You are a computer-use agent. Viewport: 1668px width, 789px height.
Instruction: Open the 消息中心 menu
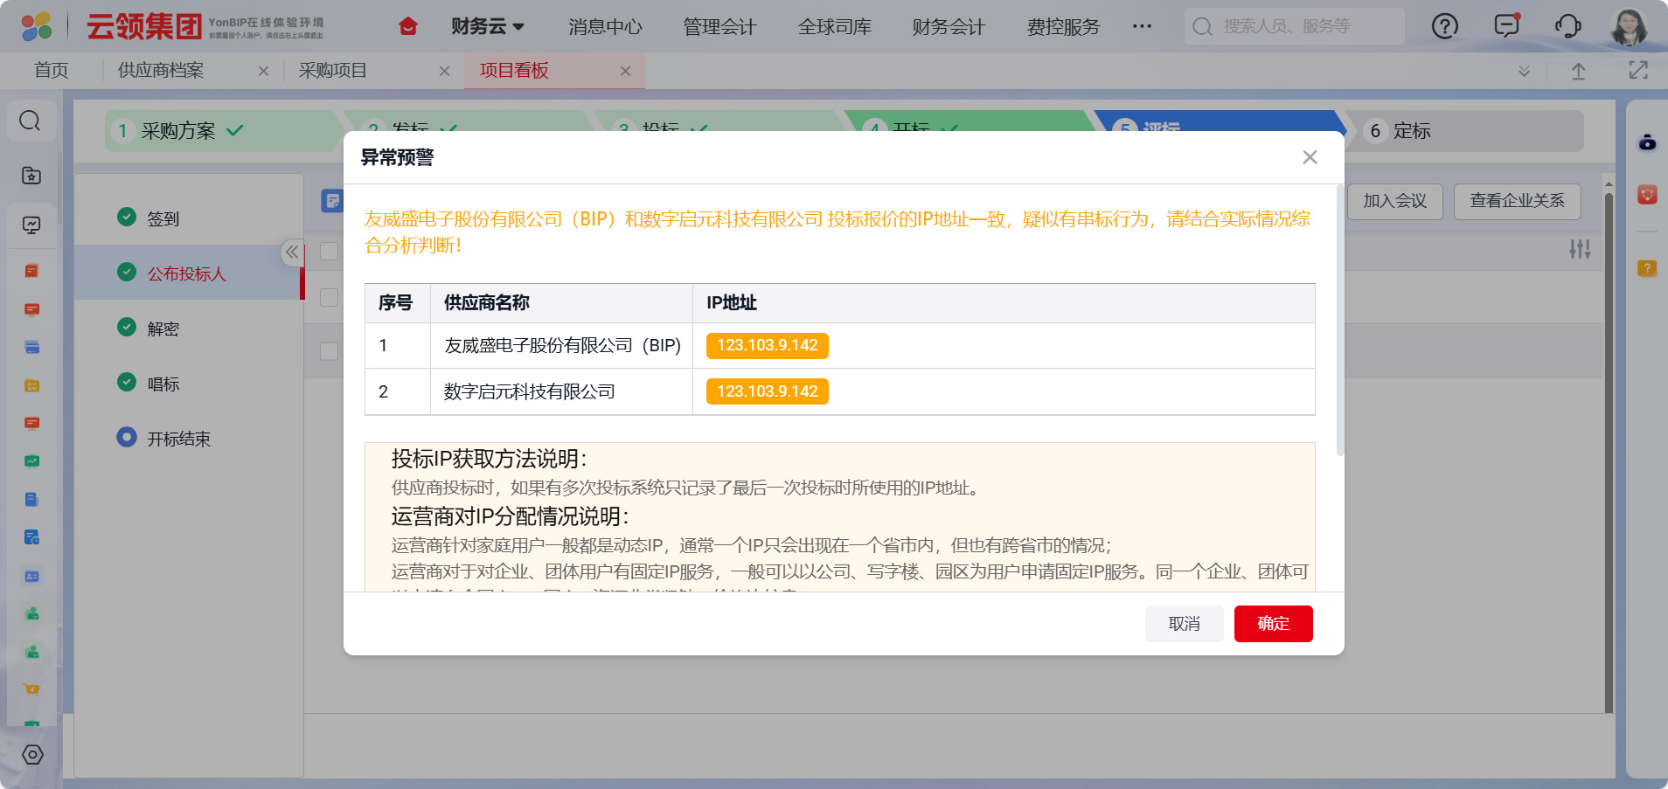(x=605, y=26)
